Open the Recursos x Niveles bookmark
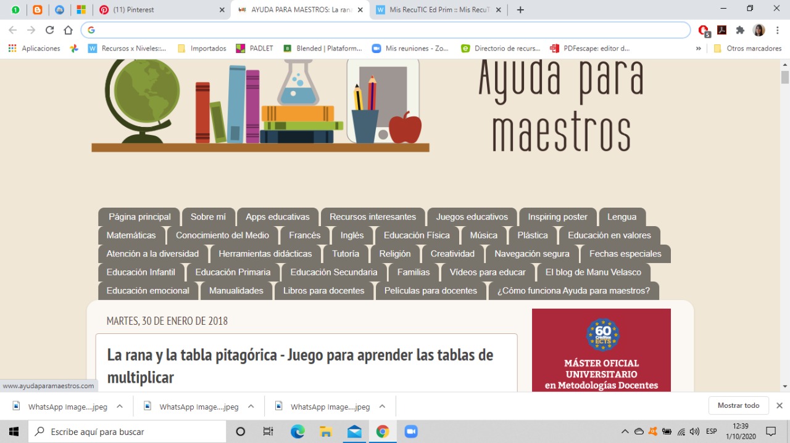This screenshot has height=443, width=790. [x=127, y=48]
